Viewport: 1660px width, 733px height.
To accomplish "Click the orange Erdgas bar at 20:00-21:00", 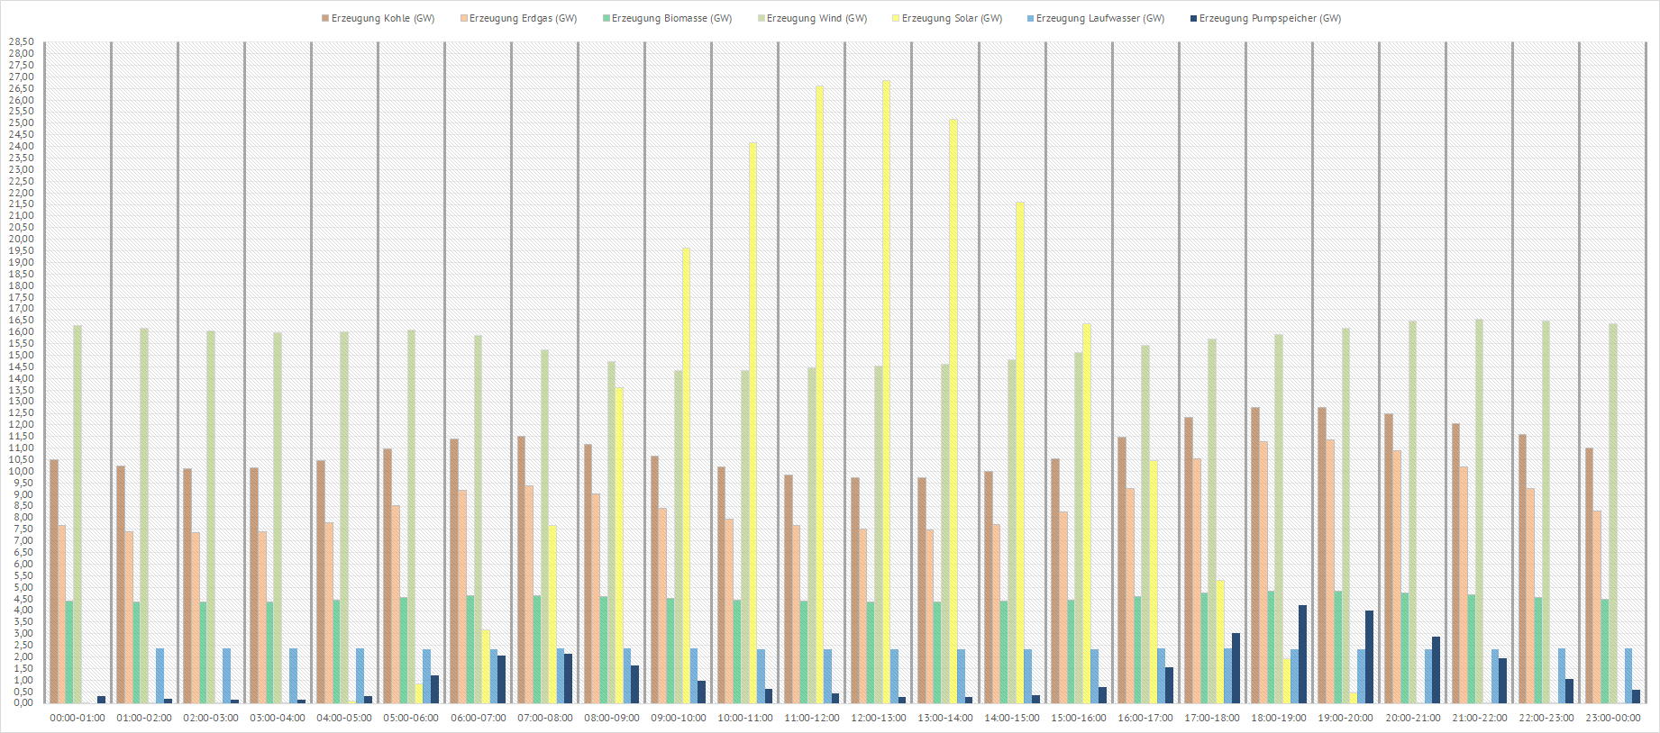I will tap(1397, 577).
